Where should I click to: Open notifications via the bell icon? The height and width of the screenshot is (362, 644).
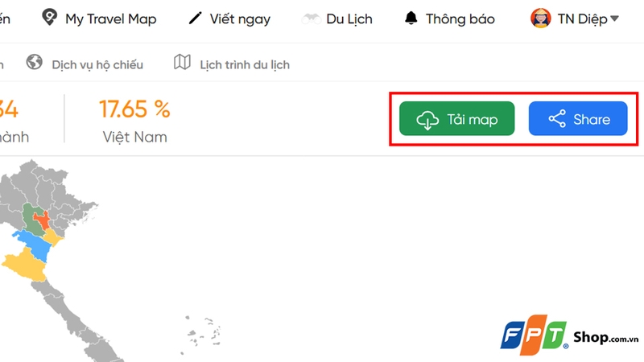[x=412, y=18]
